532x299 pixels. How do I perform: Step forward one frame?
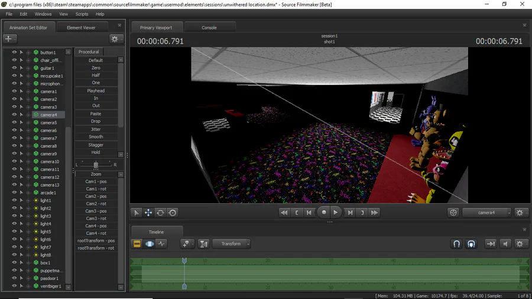click(x=350, y=213)
